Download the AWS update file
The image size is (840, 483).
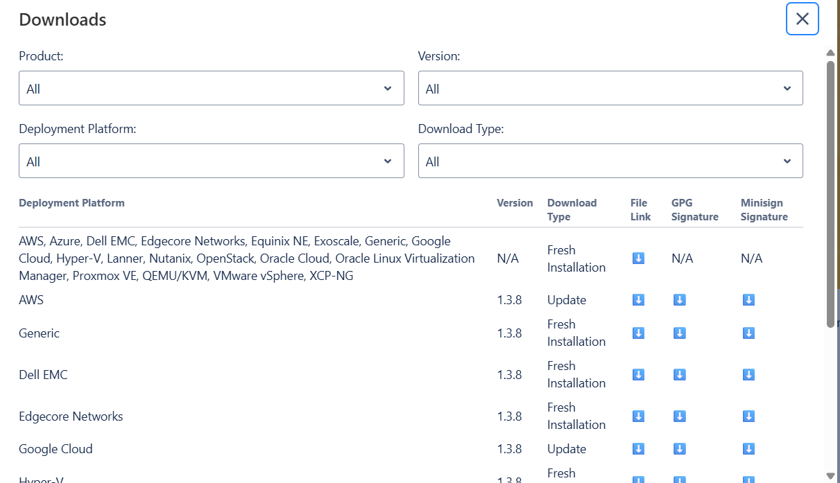(x=637, y=299)
